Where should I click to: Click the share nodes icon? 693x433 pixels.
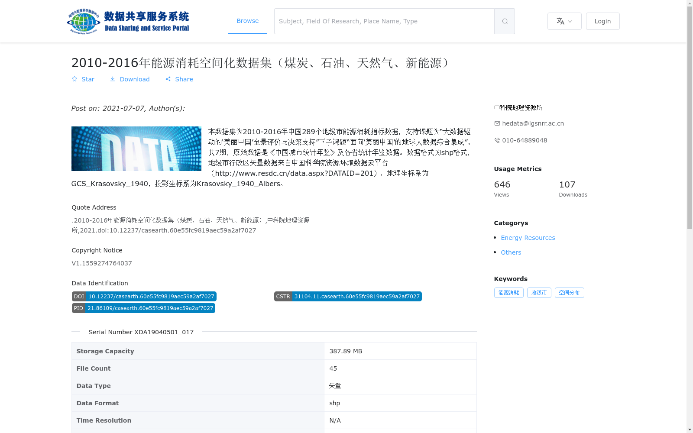coord(168,79)
